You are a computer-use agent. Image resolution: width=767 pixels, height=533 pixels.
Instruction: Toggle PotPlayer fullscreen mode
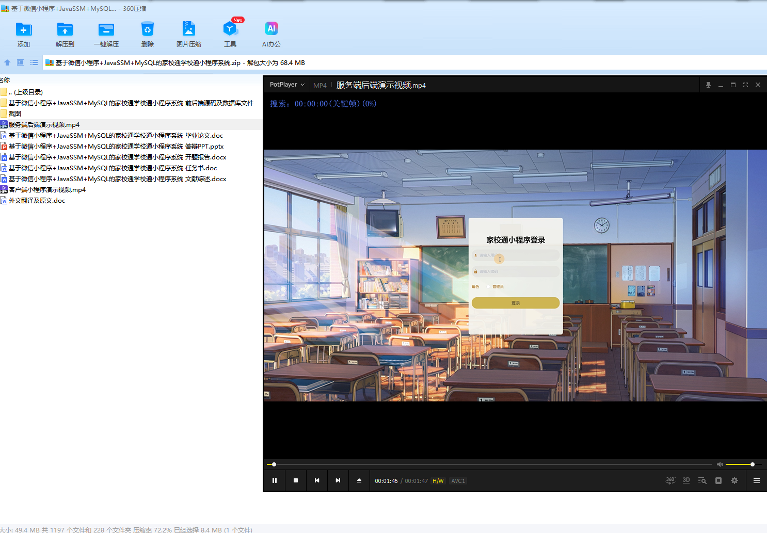pos(745,85)
